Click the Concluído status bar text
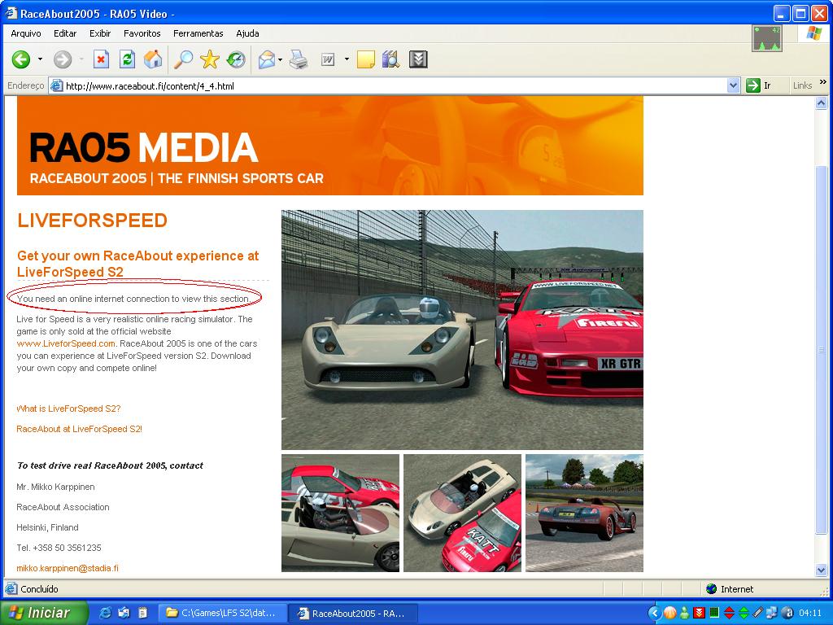The image size is (833, 625). 39,589
